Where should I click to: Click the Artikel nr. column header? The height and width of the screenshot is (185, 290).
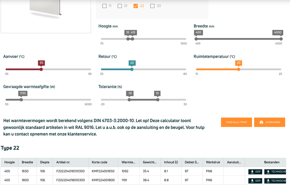click(x=70, y=162)
